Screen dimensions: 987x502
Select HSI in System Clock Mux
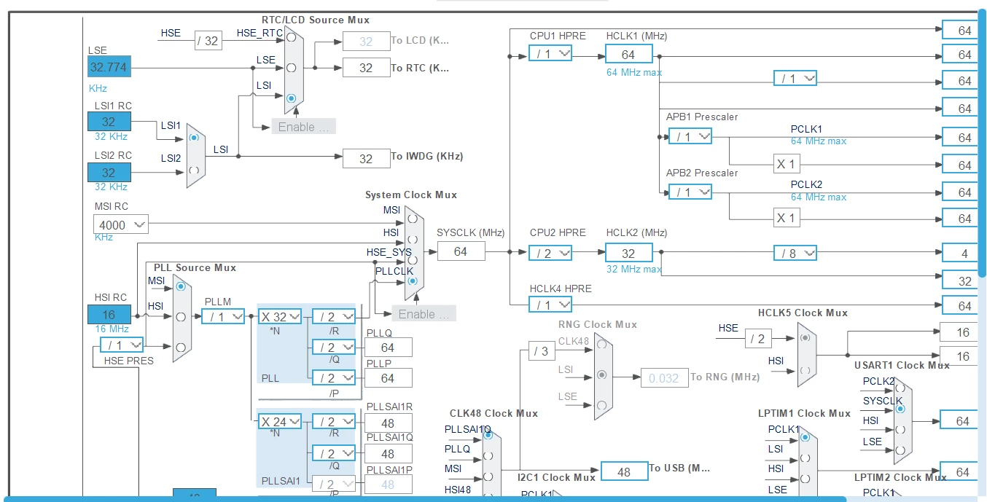coord(413,238)
